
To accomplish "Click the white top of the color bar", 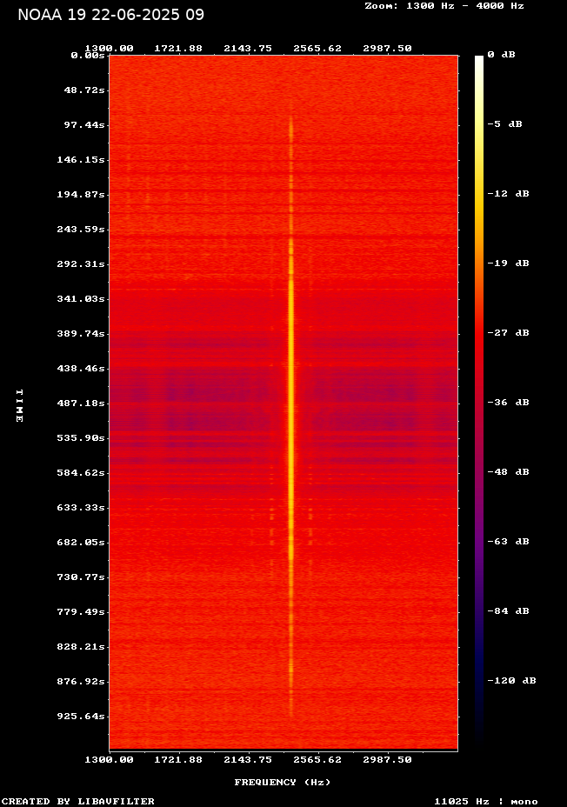I will [478, 61].
